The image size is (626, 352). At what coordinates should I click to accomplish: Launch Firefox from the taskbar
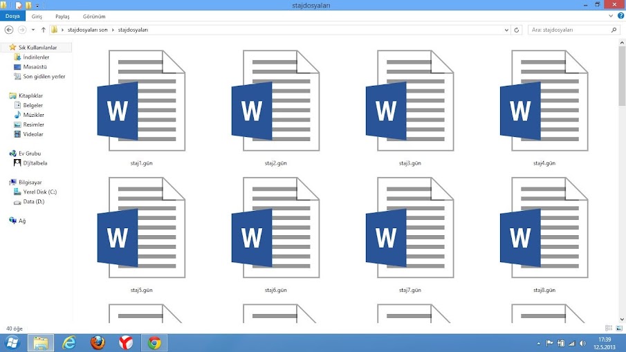(98, 343)
